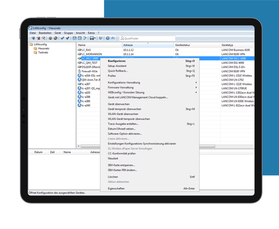Choose Datum/Uhrzeit setzen entry
The height and width of the screenshot is (229, 279).
(x=150, y=129)
